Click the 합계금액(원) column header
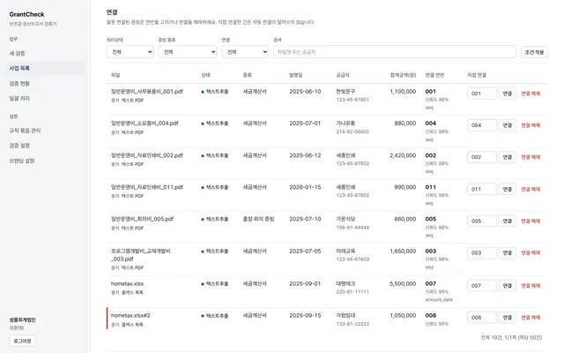This screenshot has height=353, width=564. pos(403,75)
